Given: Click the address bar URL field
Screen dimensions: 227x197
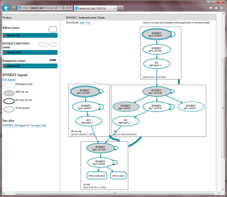Looking at the screenshot, I should point(37,7).
